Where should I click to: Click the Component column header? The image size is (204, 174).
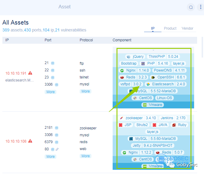tap(122, 40)
